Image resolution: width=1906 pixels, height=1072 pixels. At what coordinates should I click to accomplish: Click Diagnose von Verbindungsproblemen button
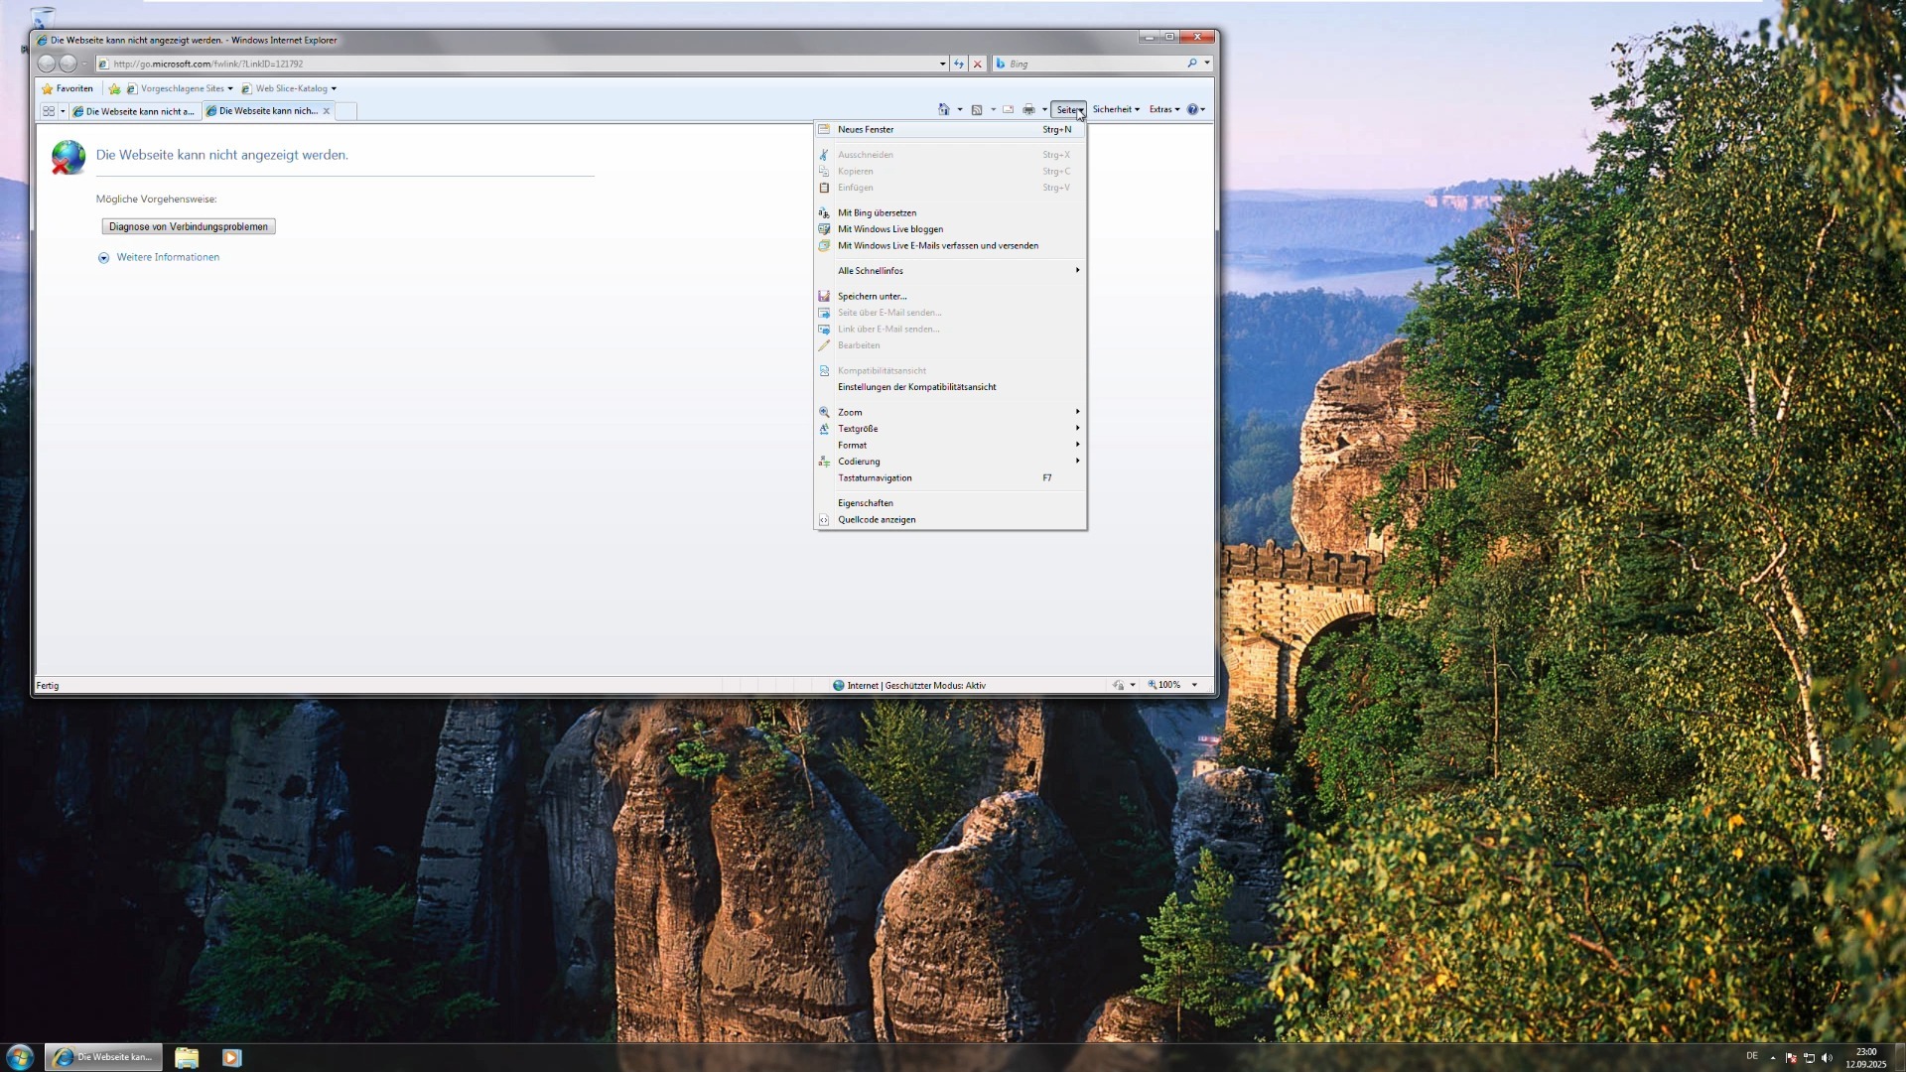[x=188, y=226]
